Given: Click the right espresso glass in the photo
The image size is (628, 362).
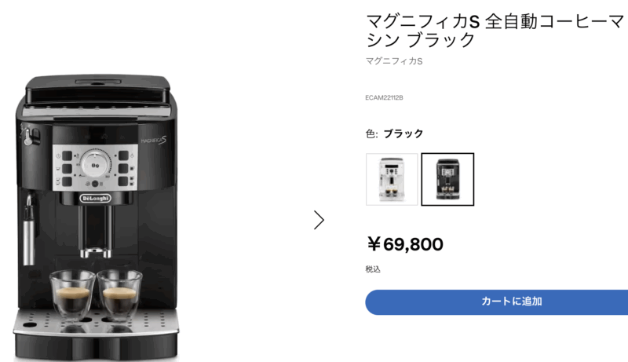Looking at the screenshot, I should 119,295.
